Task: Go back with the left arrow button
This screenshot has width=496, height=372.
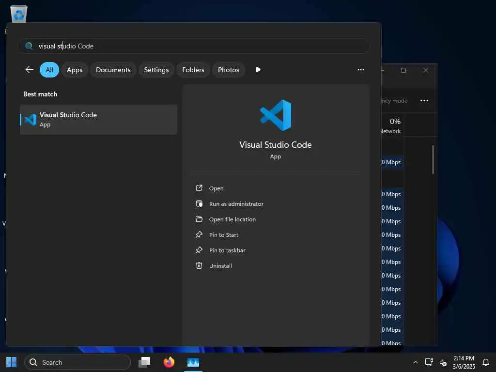Action: click(x=30, y=70)
